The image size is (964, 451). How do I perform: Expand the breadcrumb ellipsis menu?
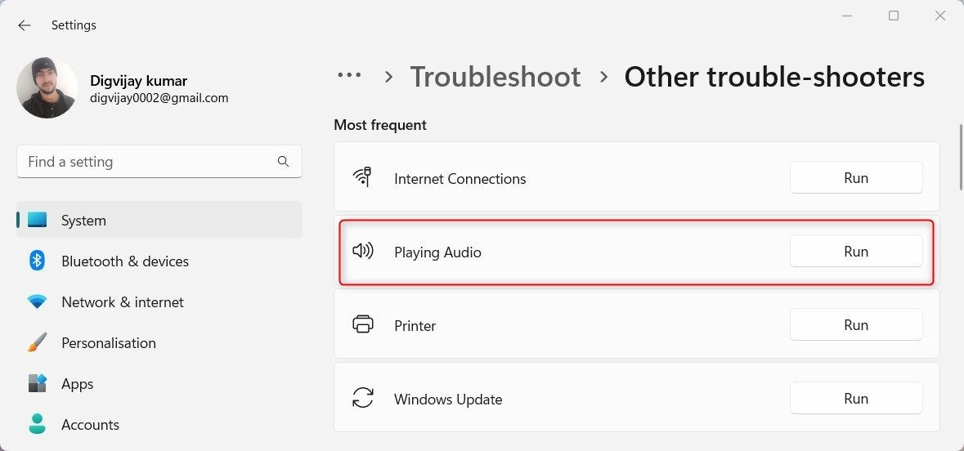tap(349, 76)
